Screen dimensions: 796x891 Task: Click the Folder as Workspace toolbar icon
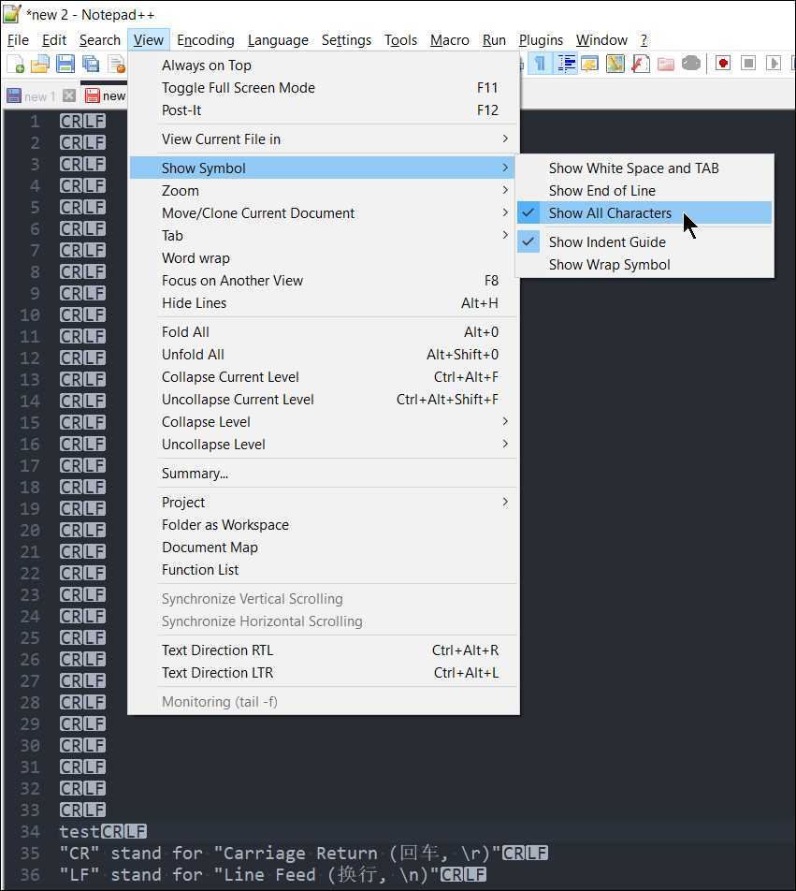665,64
